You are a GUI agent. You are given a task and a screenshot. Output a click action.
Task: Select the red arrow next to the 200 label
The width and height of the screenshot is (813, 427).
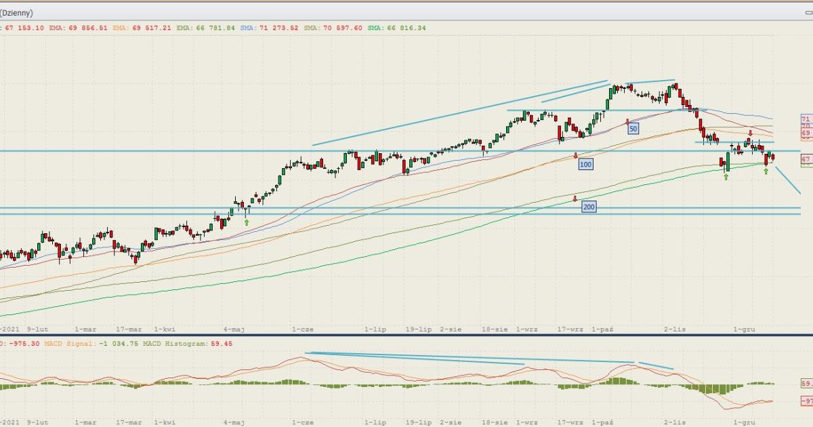(575, 199)
